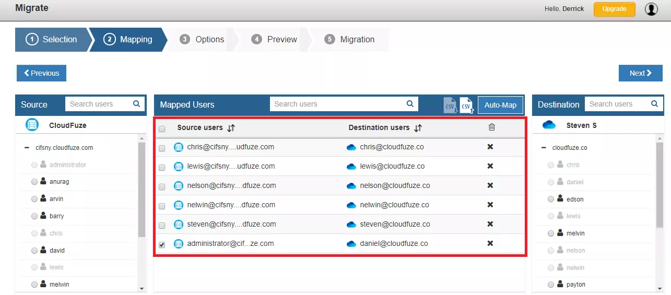The image size is (671, 295).
Task: Go to the Preview step tab
Action: 274,40
